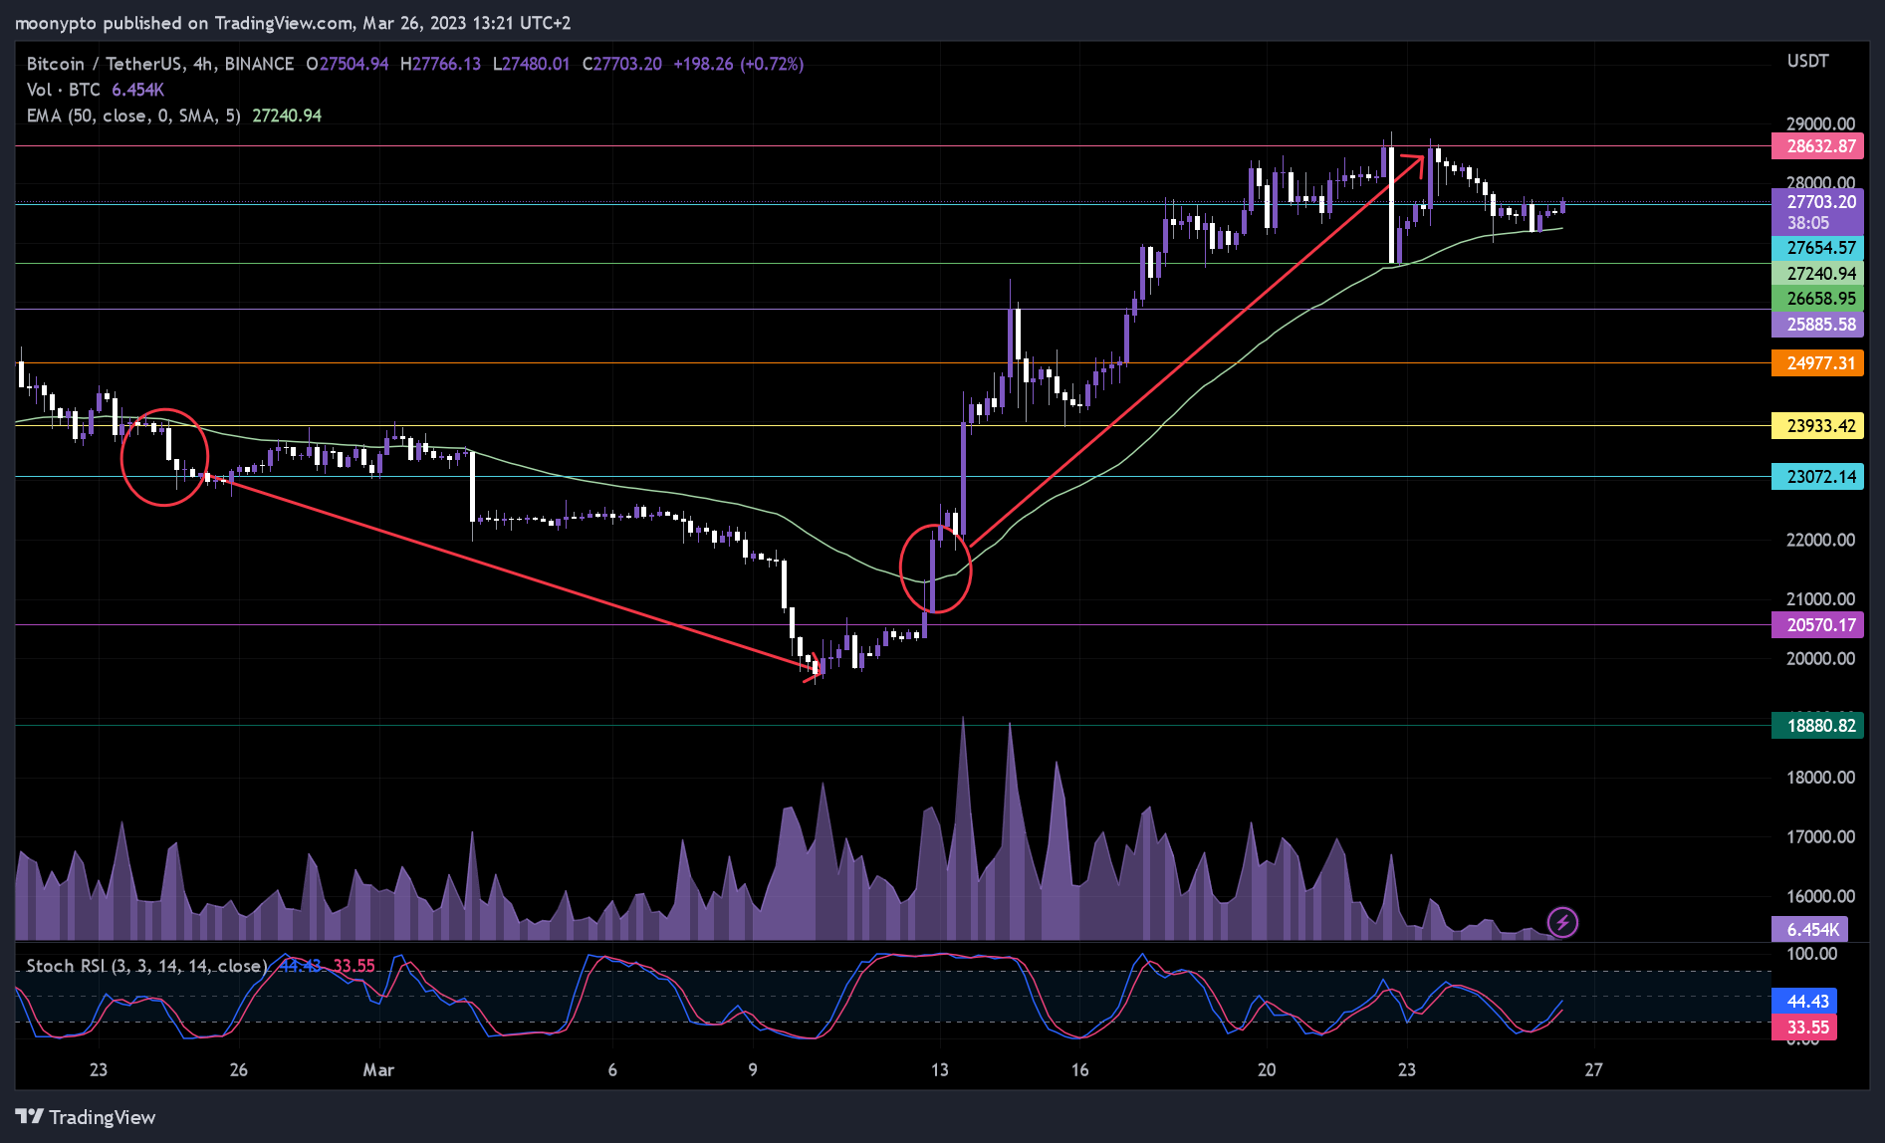Click the 25885.58 purple price label
1885x1143 pixels.
(x=1817, y=325)
